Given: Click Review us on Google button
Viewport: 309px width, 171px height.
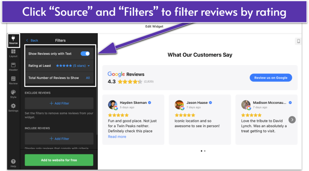Looking at the screenshot, I should (x=271, y=78).
